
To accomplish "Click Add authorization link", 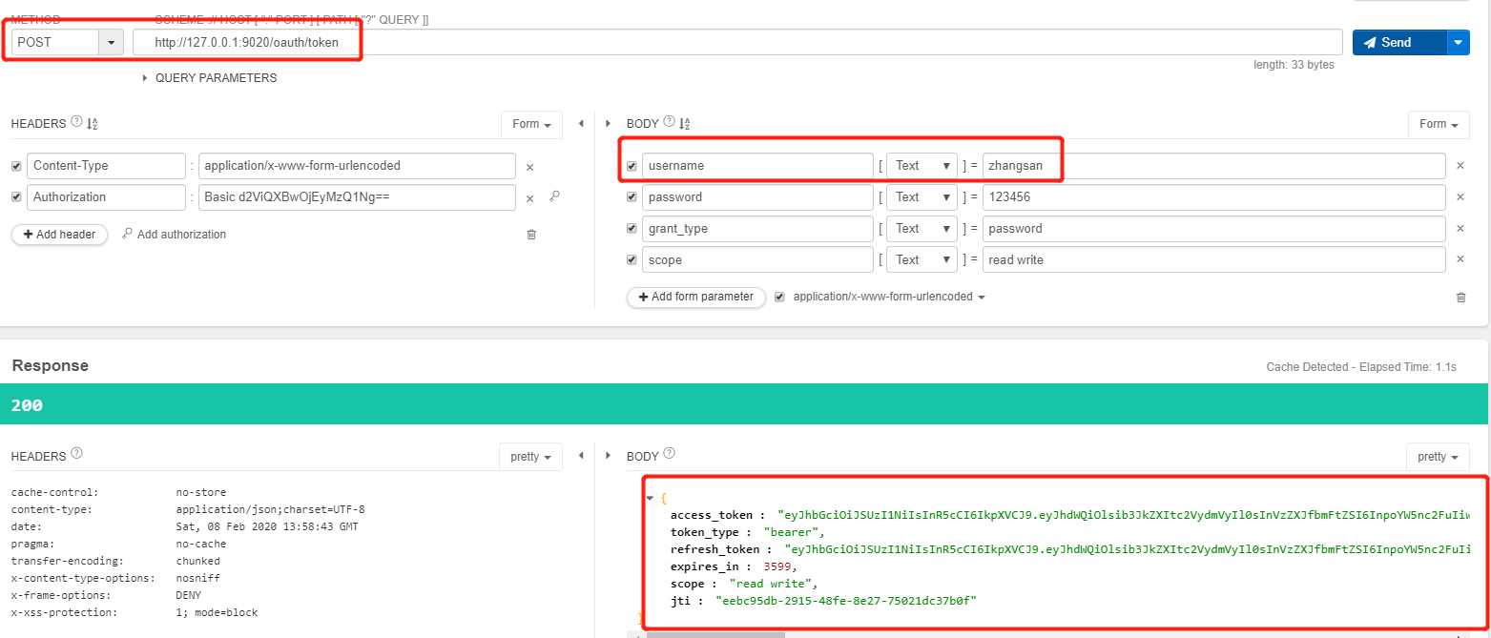I will (175, 235).
